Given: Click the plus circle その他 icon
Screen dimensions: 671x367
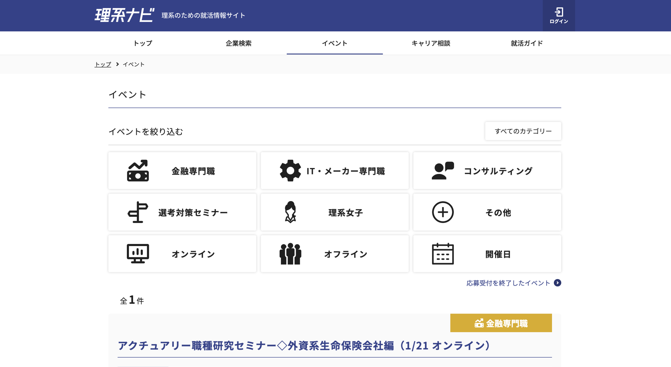Looking at the screenshot, I should click(x=443, y=212).
